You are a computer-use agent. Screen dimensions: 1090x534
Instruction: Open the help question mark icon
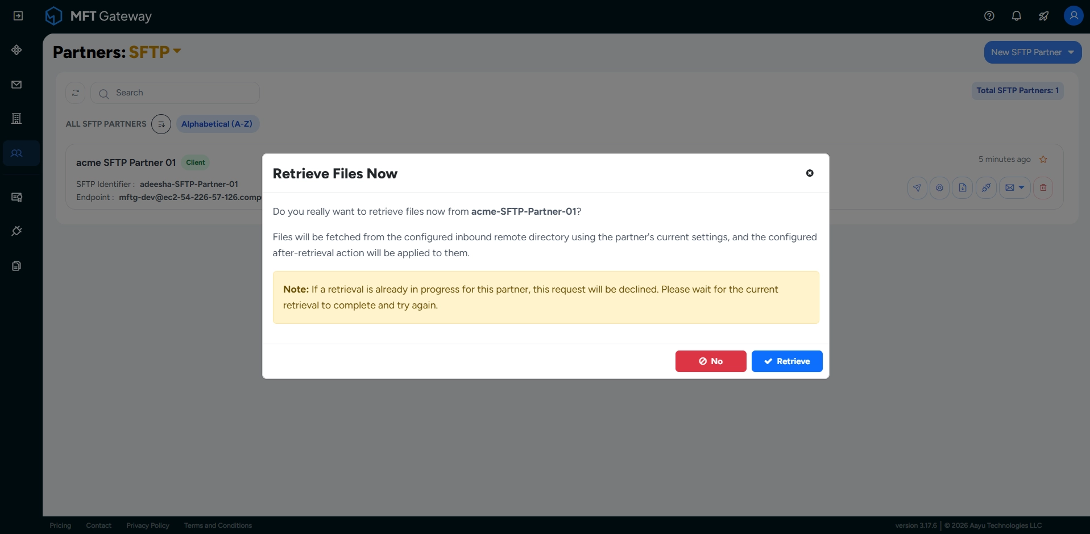tap(989, 16)
